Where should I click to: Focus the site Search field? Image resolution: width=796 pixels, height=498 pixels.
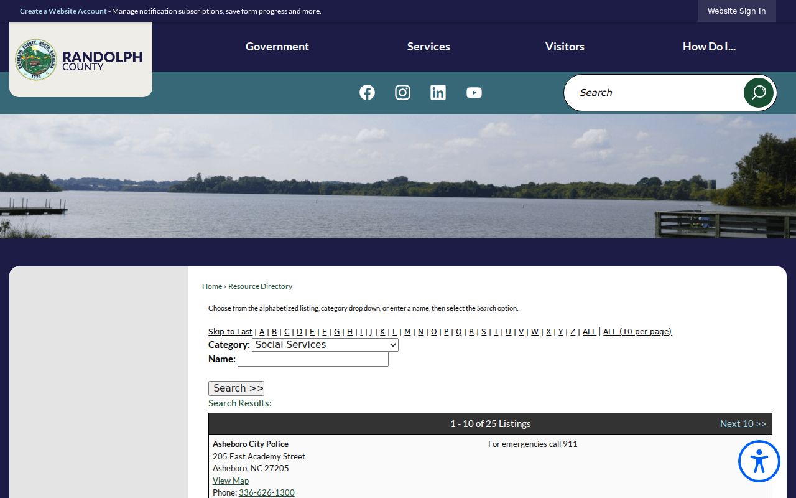[653, 93]
